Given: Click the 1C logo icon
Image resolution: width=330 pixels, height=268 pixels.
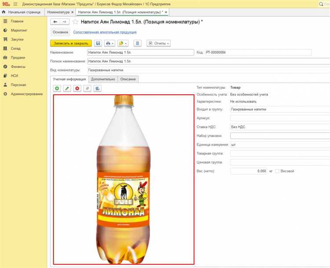Looking at the screenshot, I should point(6,4).
